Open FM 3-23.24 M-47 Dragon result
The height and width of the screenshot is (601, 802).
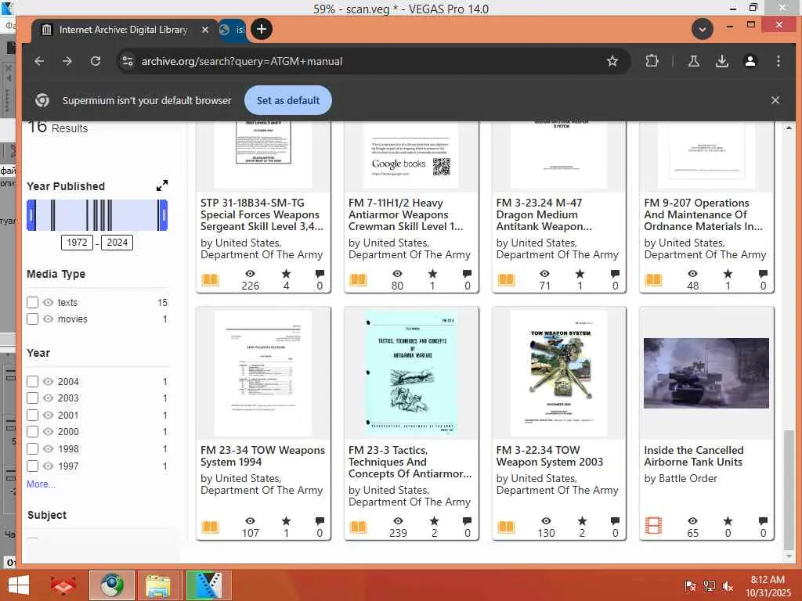click(544, 214)
